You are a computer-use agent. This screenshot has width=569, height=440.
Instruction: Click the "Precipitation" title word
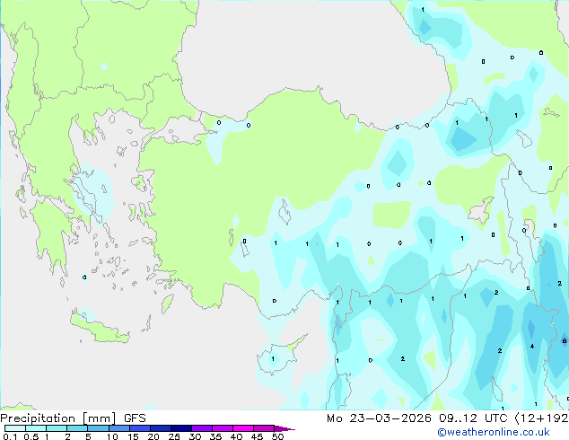point(38,418)
